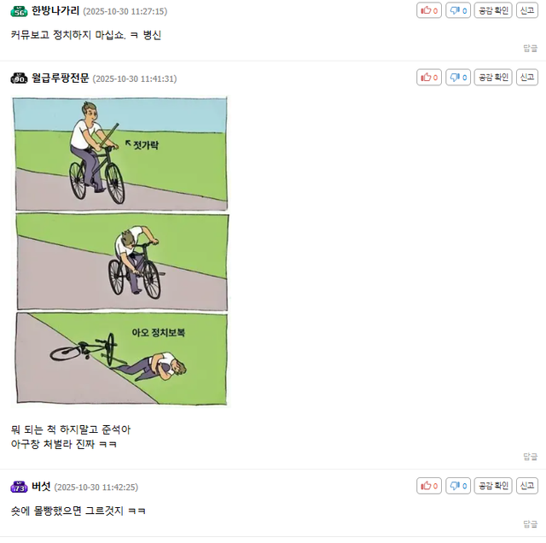
Task: Downvote 한방나가리's comment with thumbs-down
Action: [x=458, y=10]
